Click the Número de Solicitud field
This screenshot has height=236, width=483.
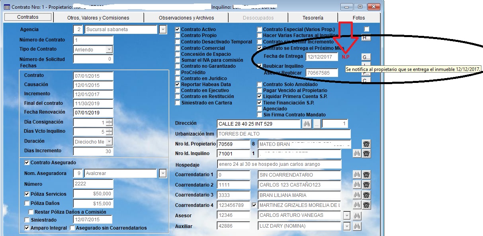93,59
